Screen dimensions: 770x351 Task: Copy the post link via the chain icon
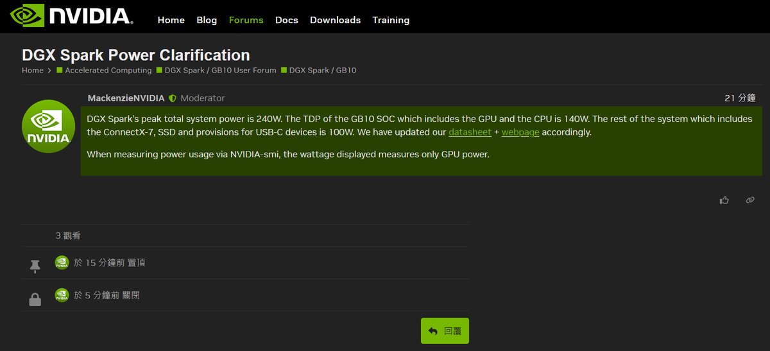tap(750, 200)
